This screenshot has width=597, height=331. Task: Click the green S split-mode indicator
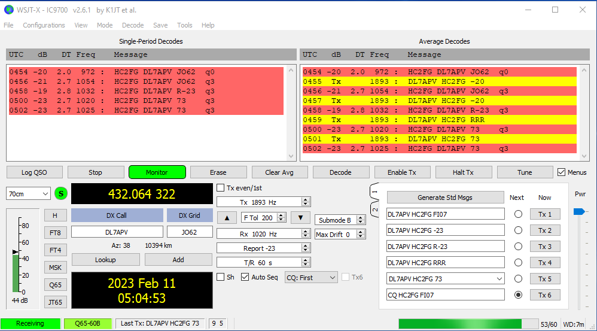(61, 193)
